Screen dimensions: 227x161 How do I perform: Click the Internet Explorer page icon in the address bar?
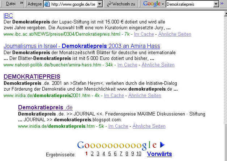pyautogui.click(x=47, y=4)
